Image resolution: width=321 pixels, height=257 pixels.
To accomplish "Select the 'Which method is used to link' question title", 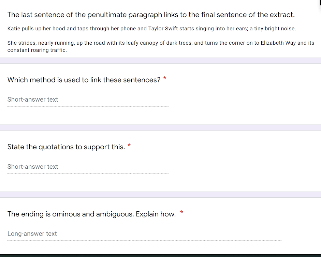I will 84,80.
